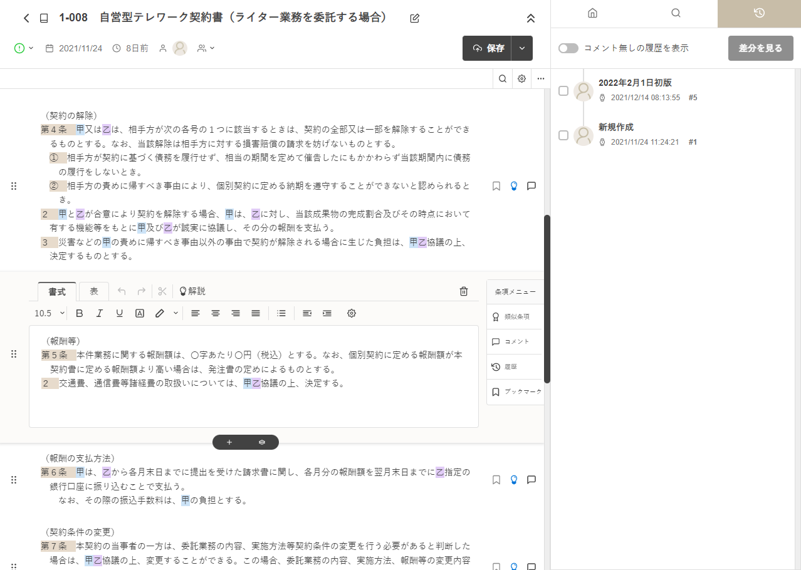Screen dimensions: 801x570
Task: Open formatting settings gear in the editor toolbar
Action: (x=352, y=313)
